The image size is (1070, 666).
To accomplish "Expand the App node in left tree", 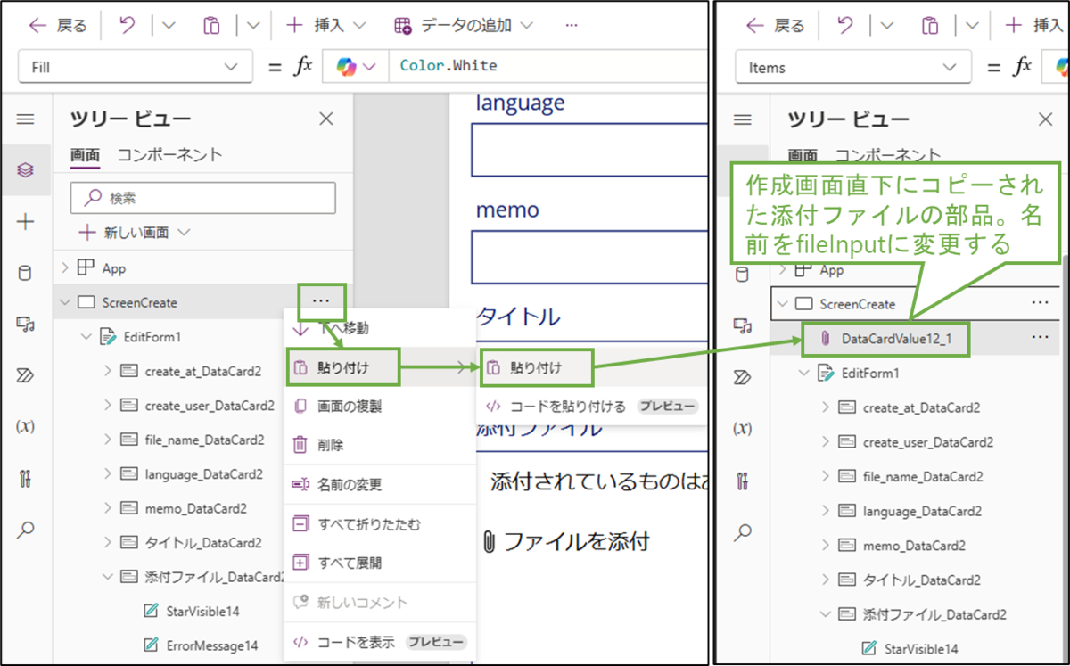I will pyautogui.click(x=64, y=267).
